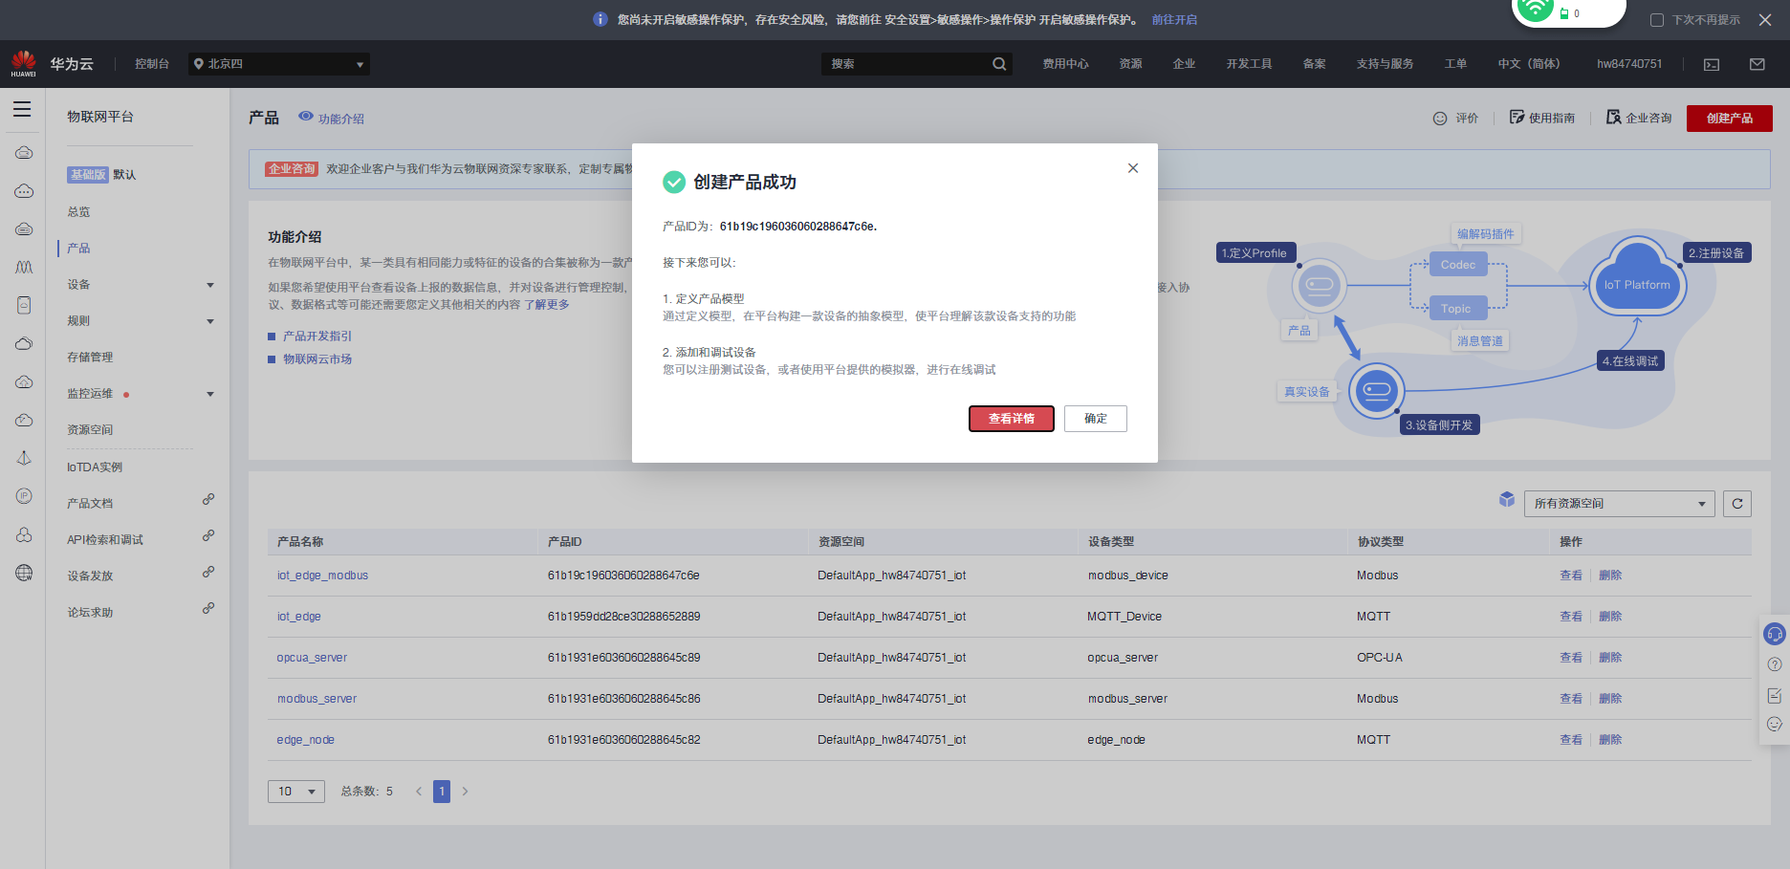Expand the 设备 sidebar submenu
The height and width of the screenshot is (869, 1790).
[210, 285]
